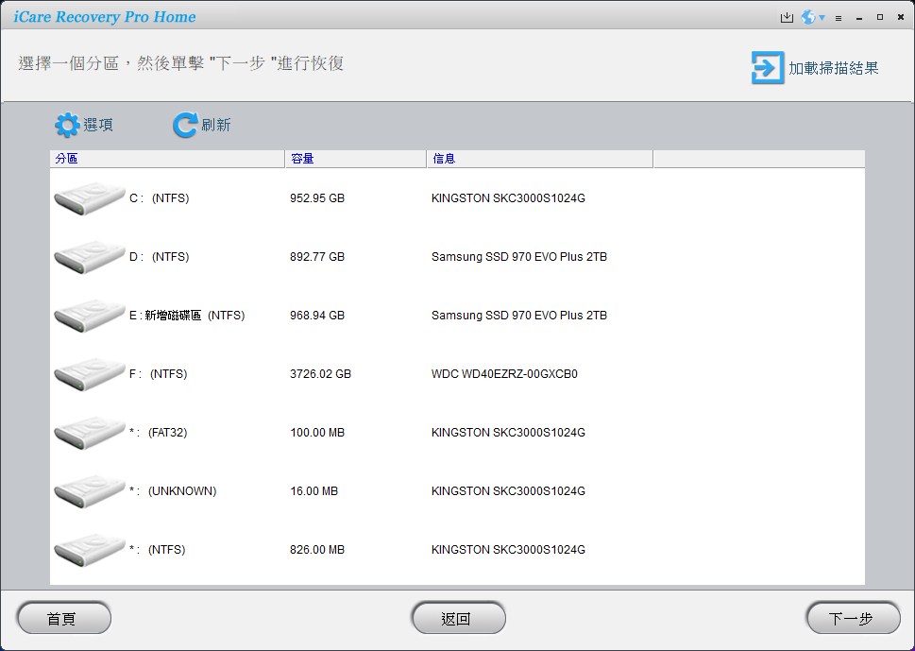Select the "*: (UNKNOWN)" label
The width and height of the screenshot is (915, 651).
click(x=173, y=491)
